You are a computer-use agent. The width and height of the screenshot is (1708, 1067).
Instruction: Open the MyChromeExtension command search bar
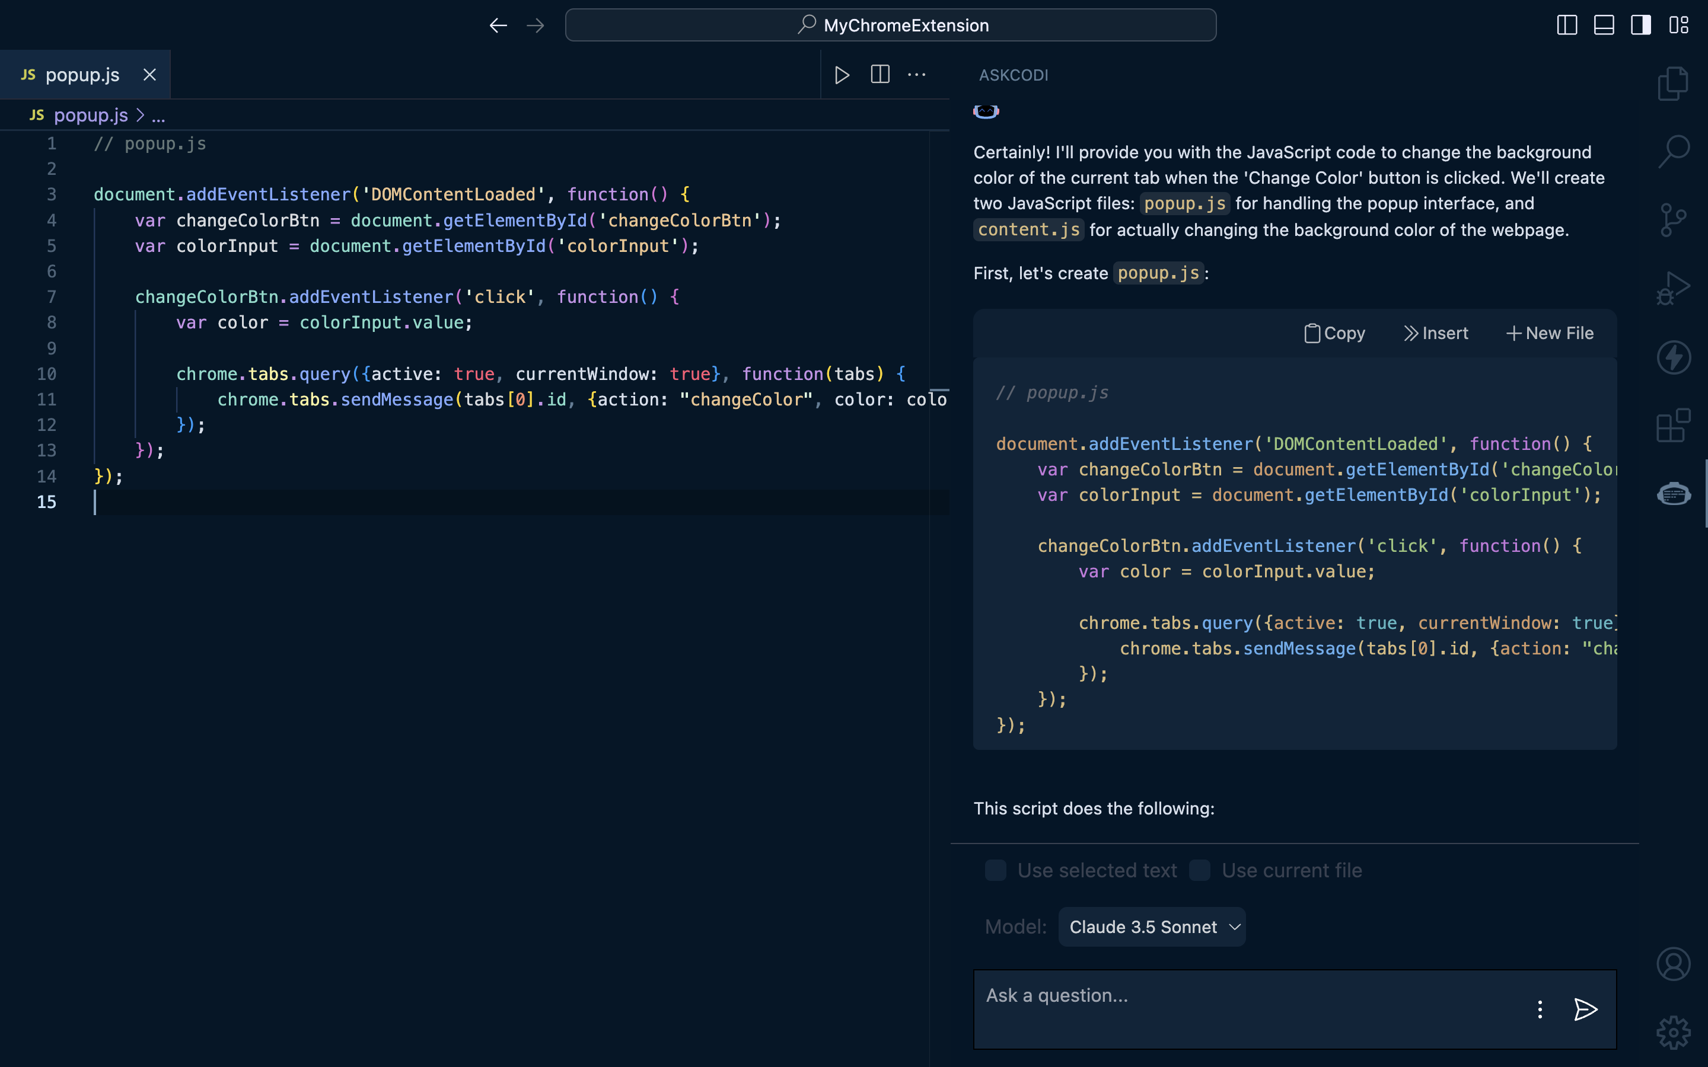coord(891,25)
